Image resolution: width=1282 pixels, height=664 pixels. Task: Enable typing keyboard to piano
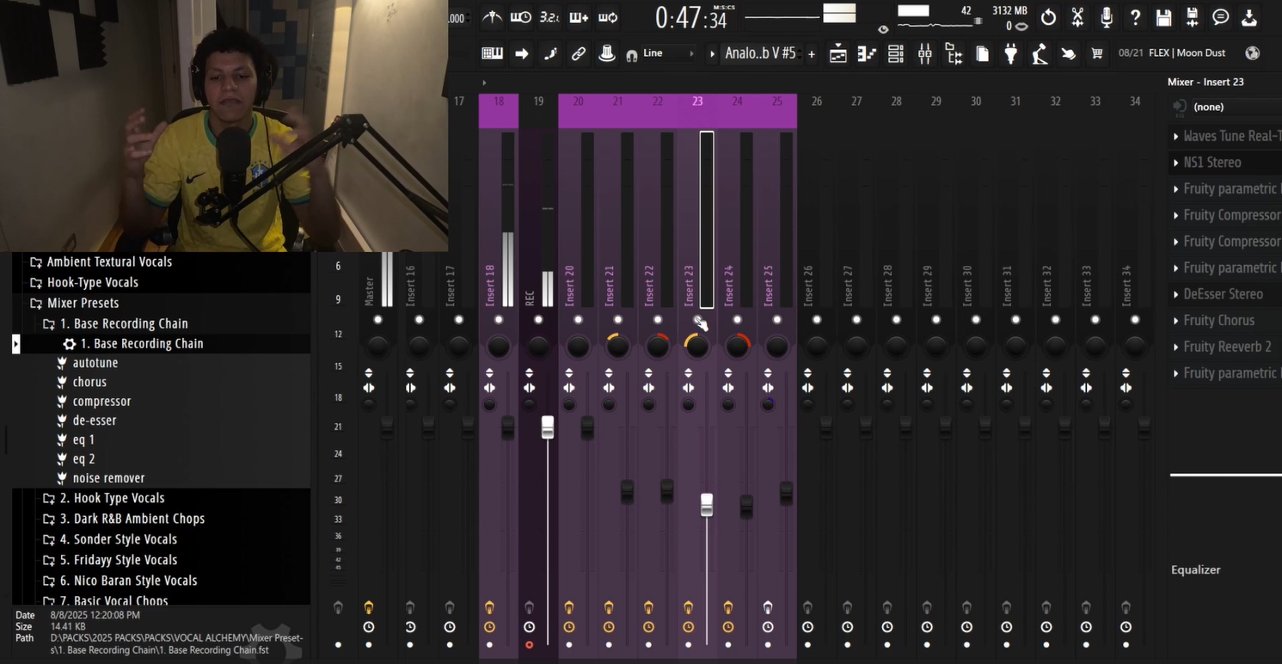click(x=492, y=54)
